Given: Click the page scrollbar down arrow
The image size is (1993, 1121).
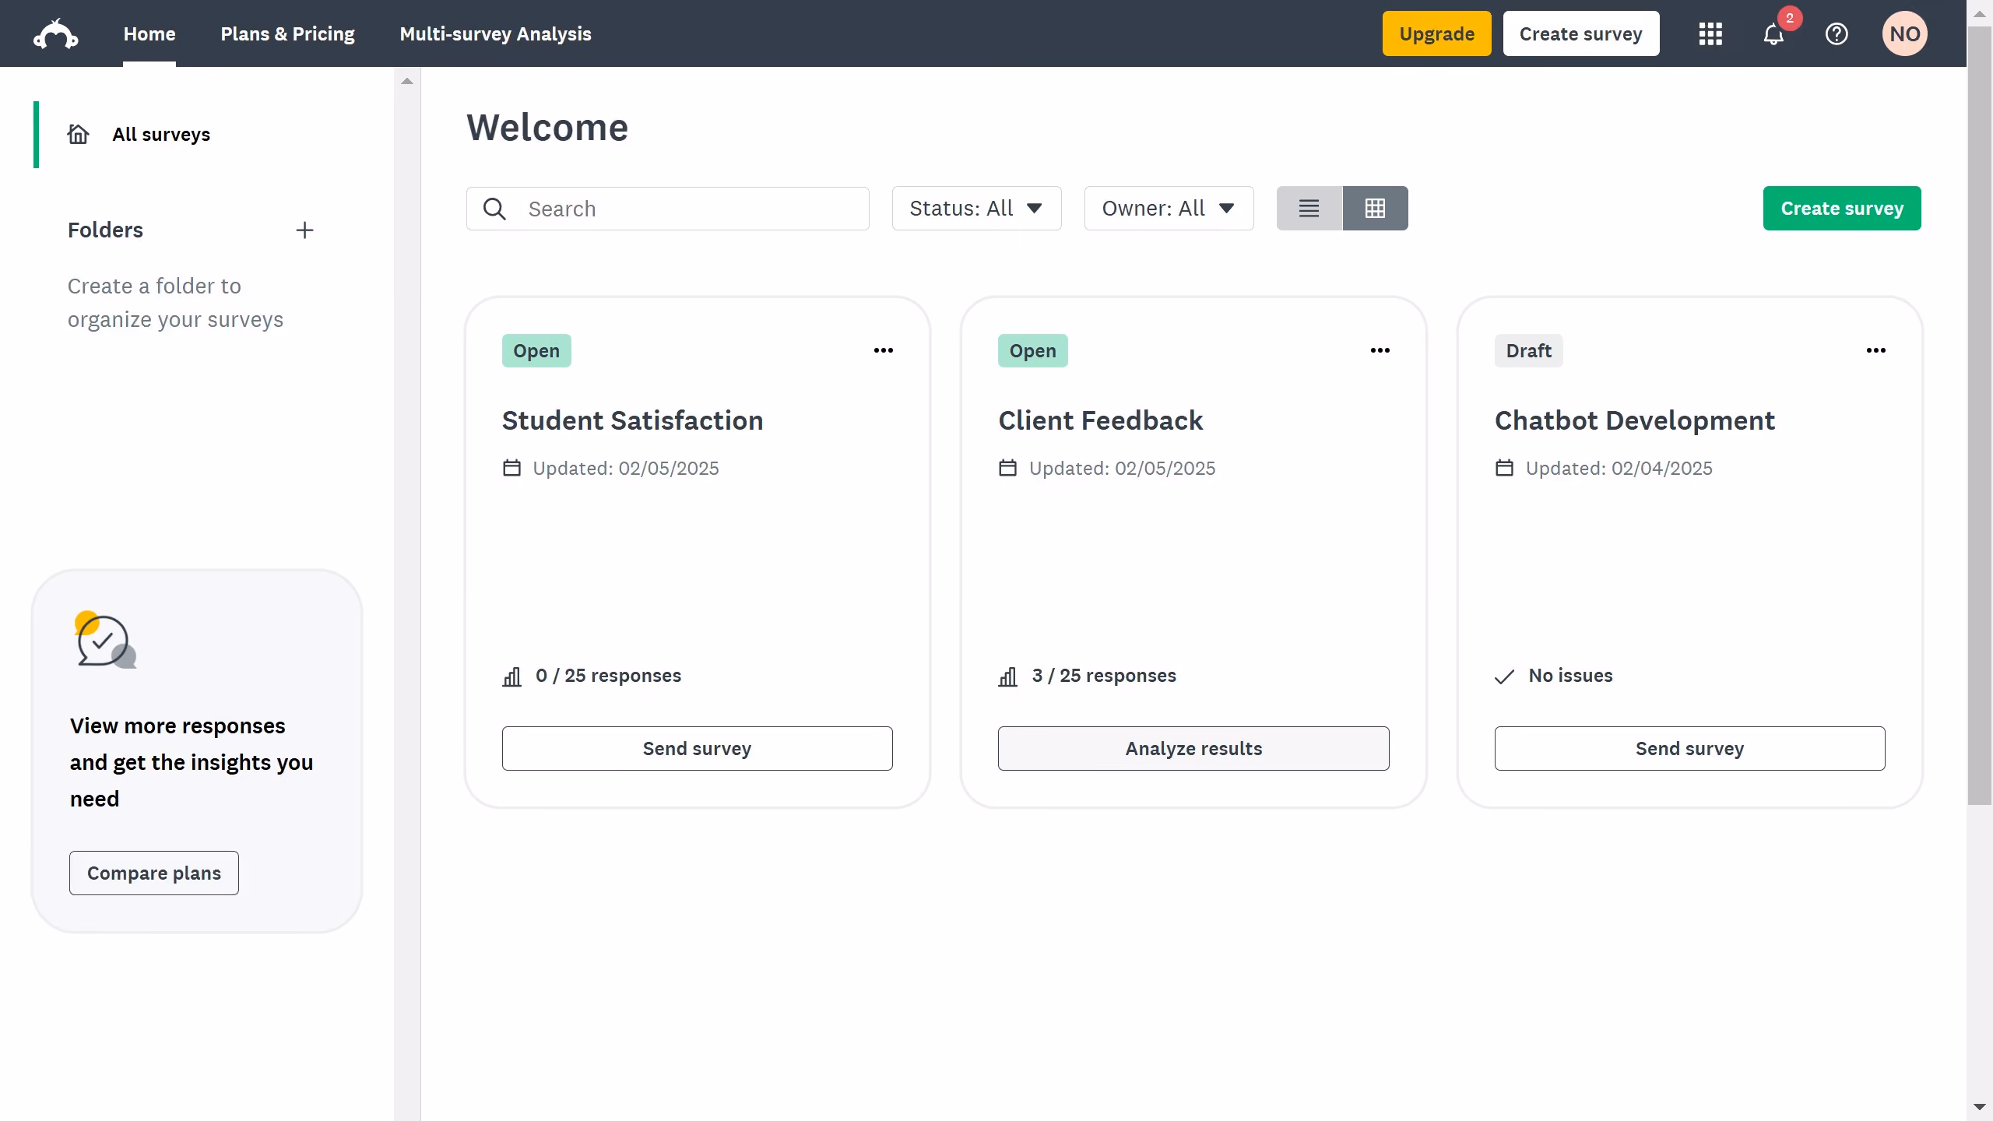Looking at the screenshot, I should tap(1979, 1107).
